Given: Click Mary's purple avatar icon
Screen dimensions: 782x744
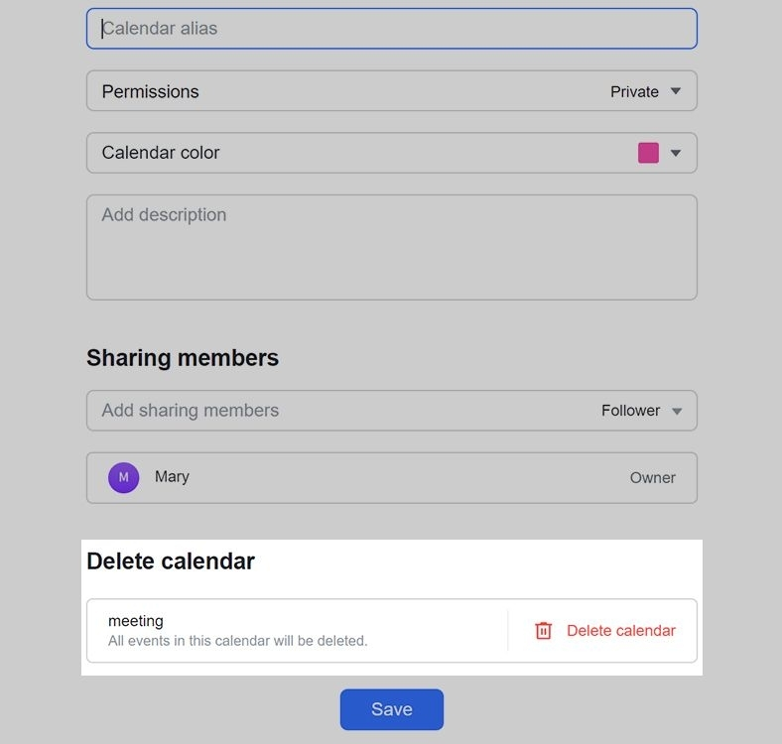Looking at the screenshot, I should point(123,477).
